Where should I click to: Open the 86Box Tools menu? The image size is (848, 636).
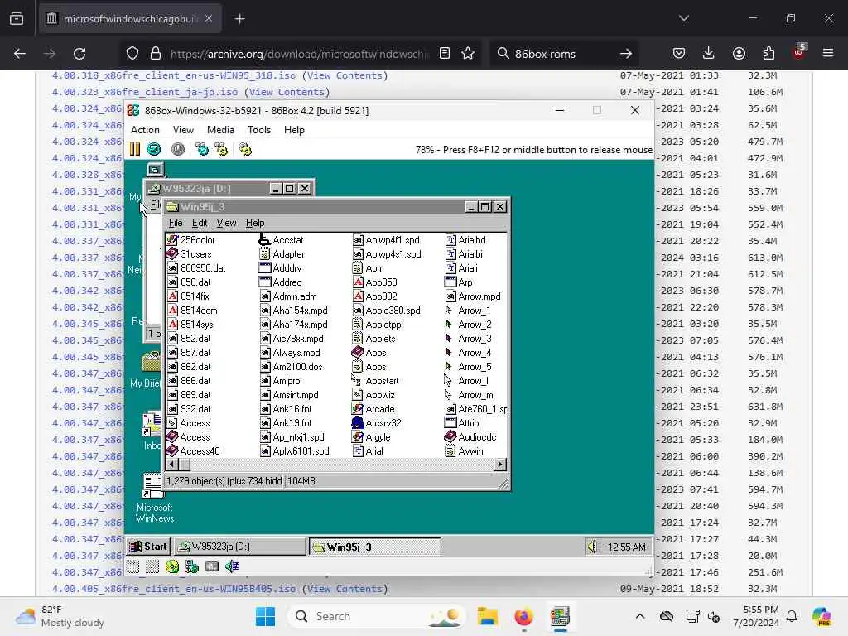(x=259, y=130)
